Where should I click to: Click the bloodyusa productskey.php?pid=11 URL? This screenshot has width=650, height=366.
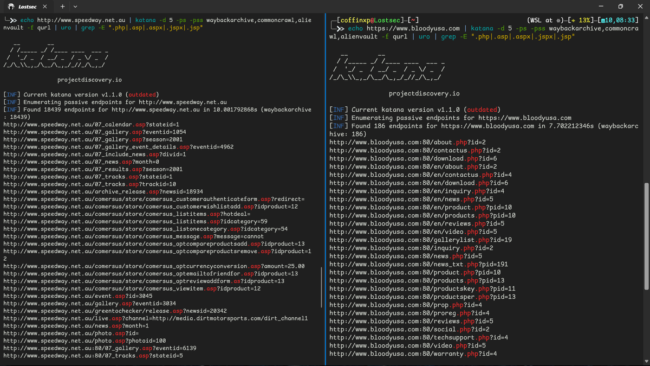[422, 288]
